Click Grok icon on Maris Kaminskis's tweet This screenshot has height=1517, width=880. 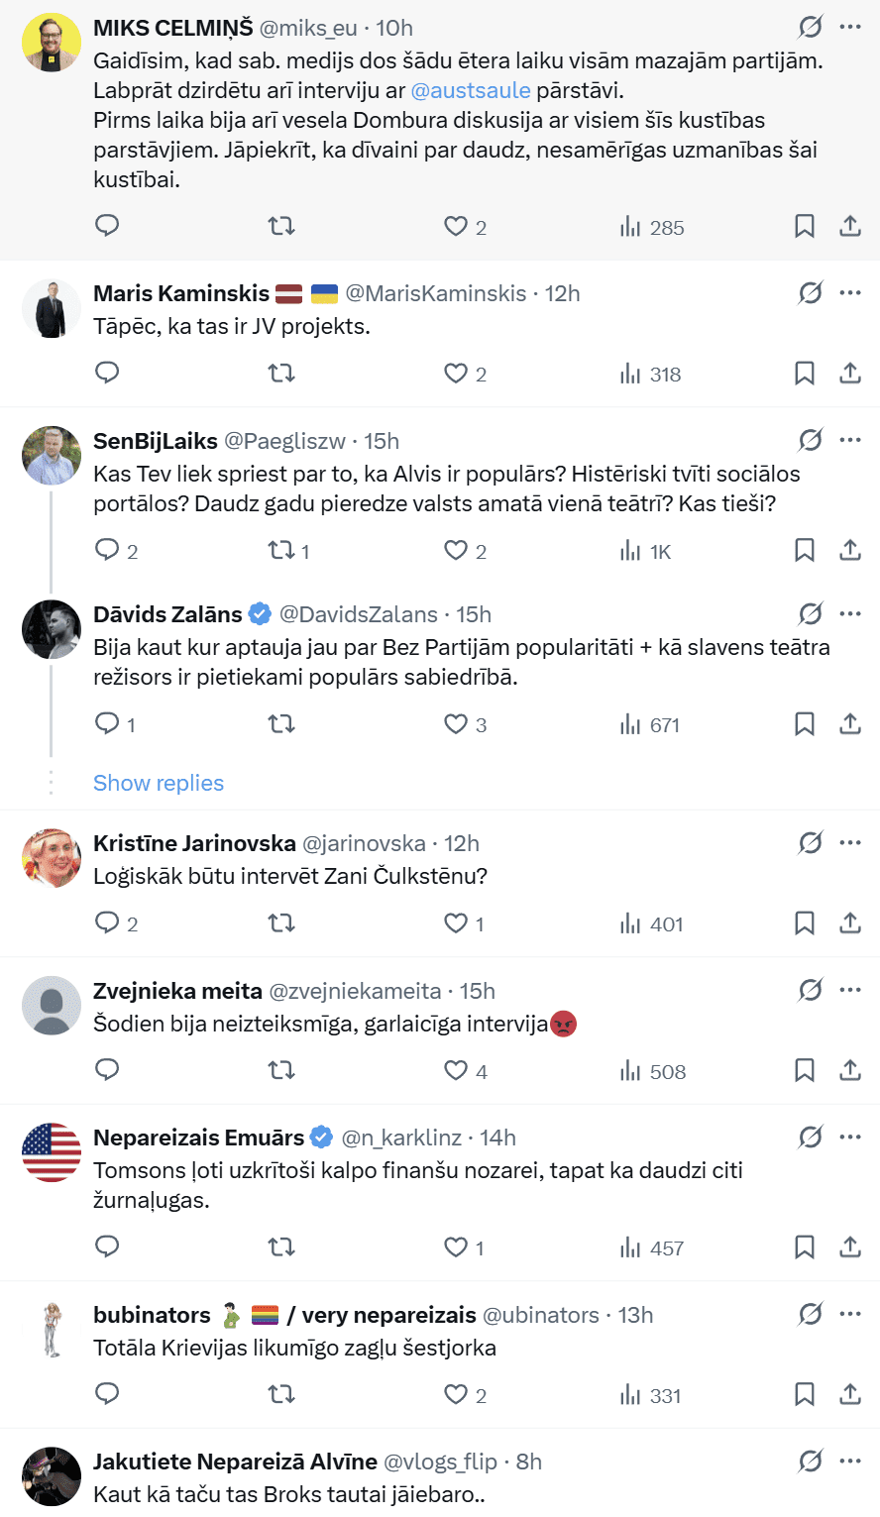point(811,292)
